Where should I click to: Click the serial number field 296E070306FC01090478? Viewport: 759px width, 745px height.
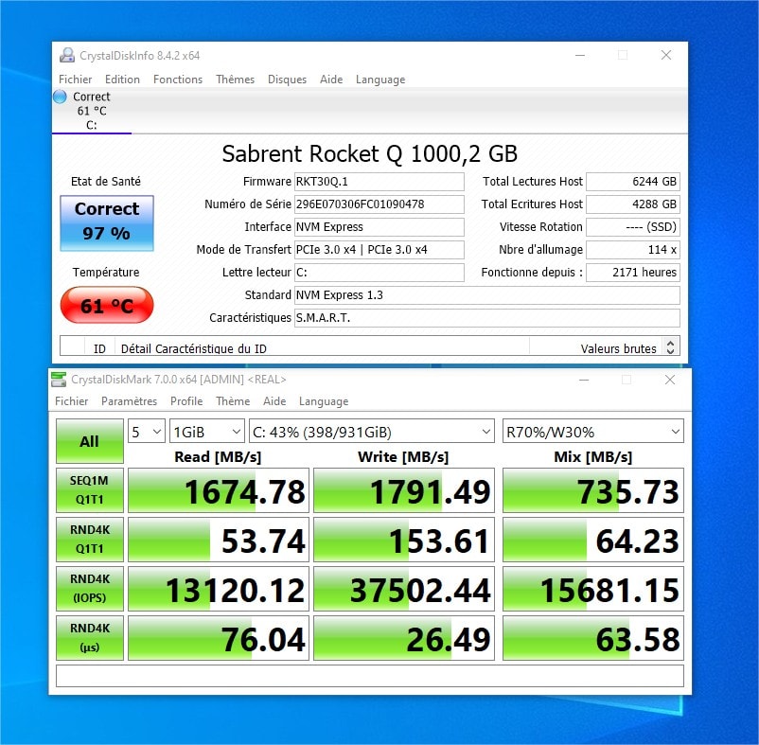click(x=379, y=204)
